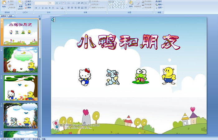Click the bulleted list icon
The image size is (218, 140).
click(x=69, y=3)
